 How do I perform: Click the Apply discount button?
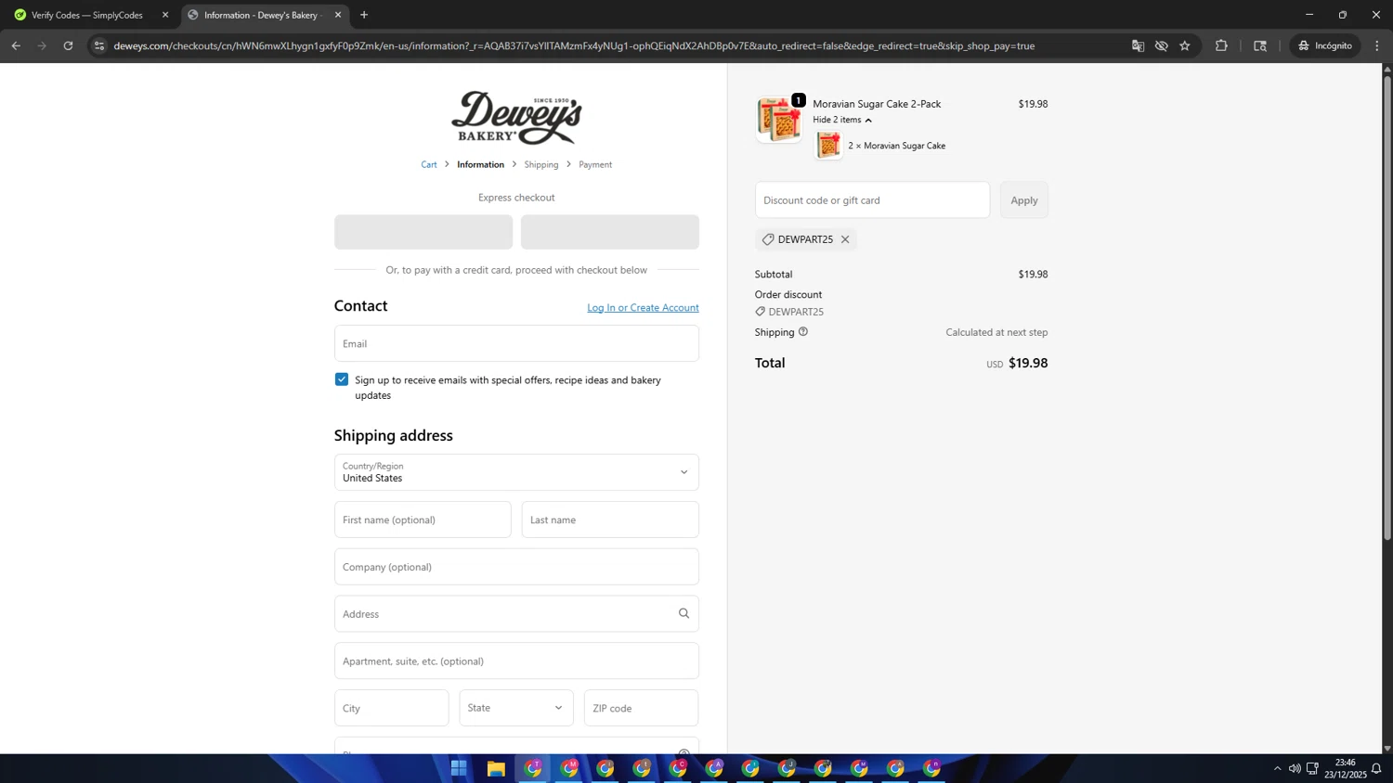coord(1024,200)
